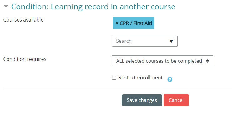Click the black down arrow in Search box

pos(171,41)
